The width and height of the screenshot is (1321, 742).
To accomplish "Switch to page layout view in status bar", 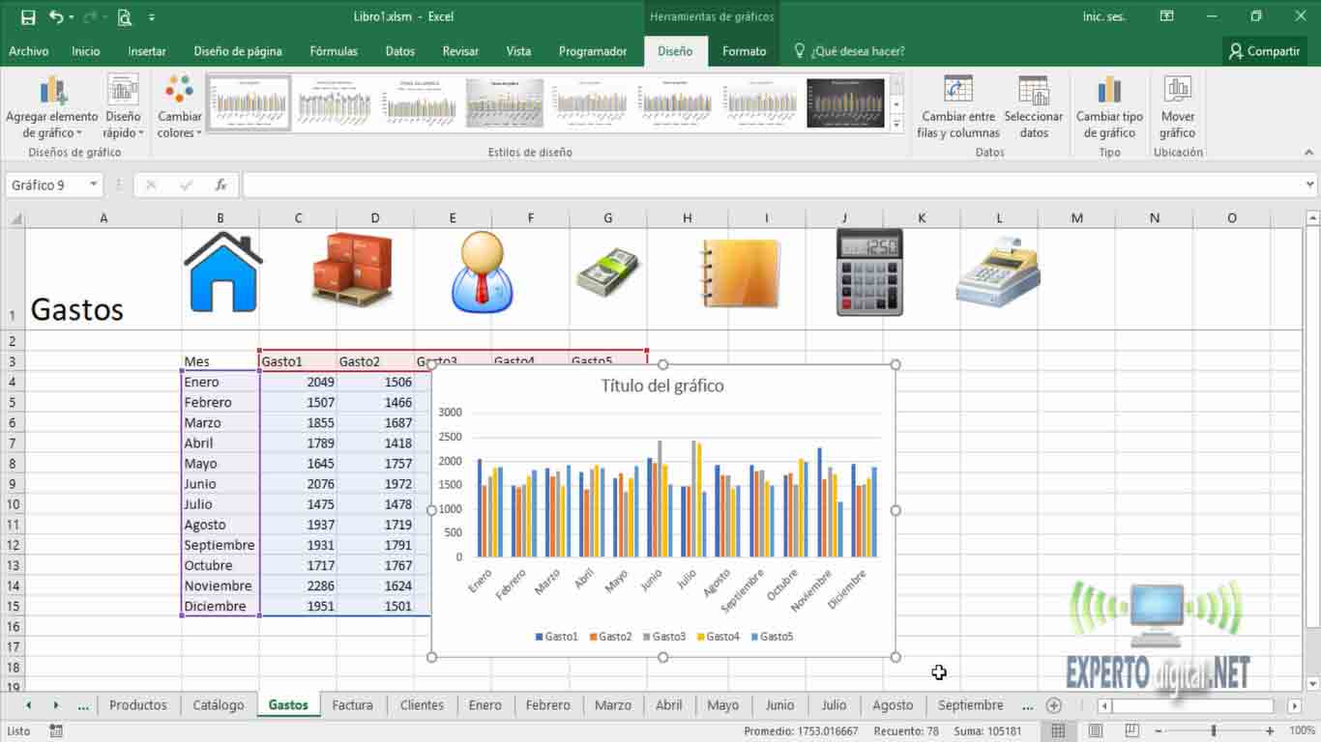I will tap(1096, 731).
